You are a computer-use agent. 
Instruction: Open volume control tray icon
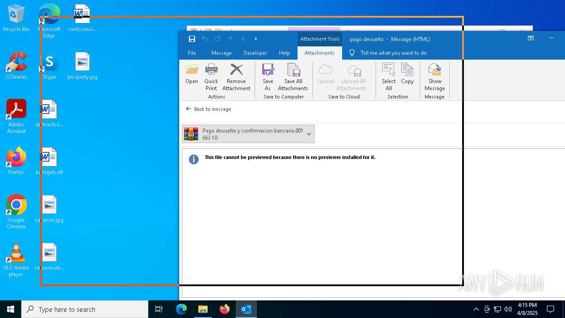(508, 309)
